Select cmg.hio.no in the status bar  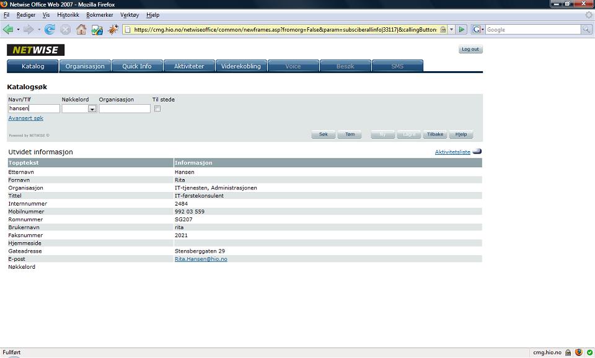[x=547, y=352]
